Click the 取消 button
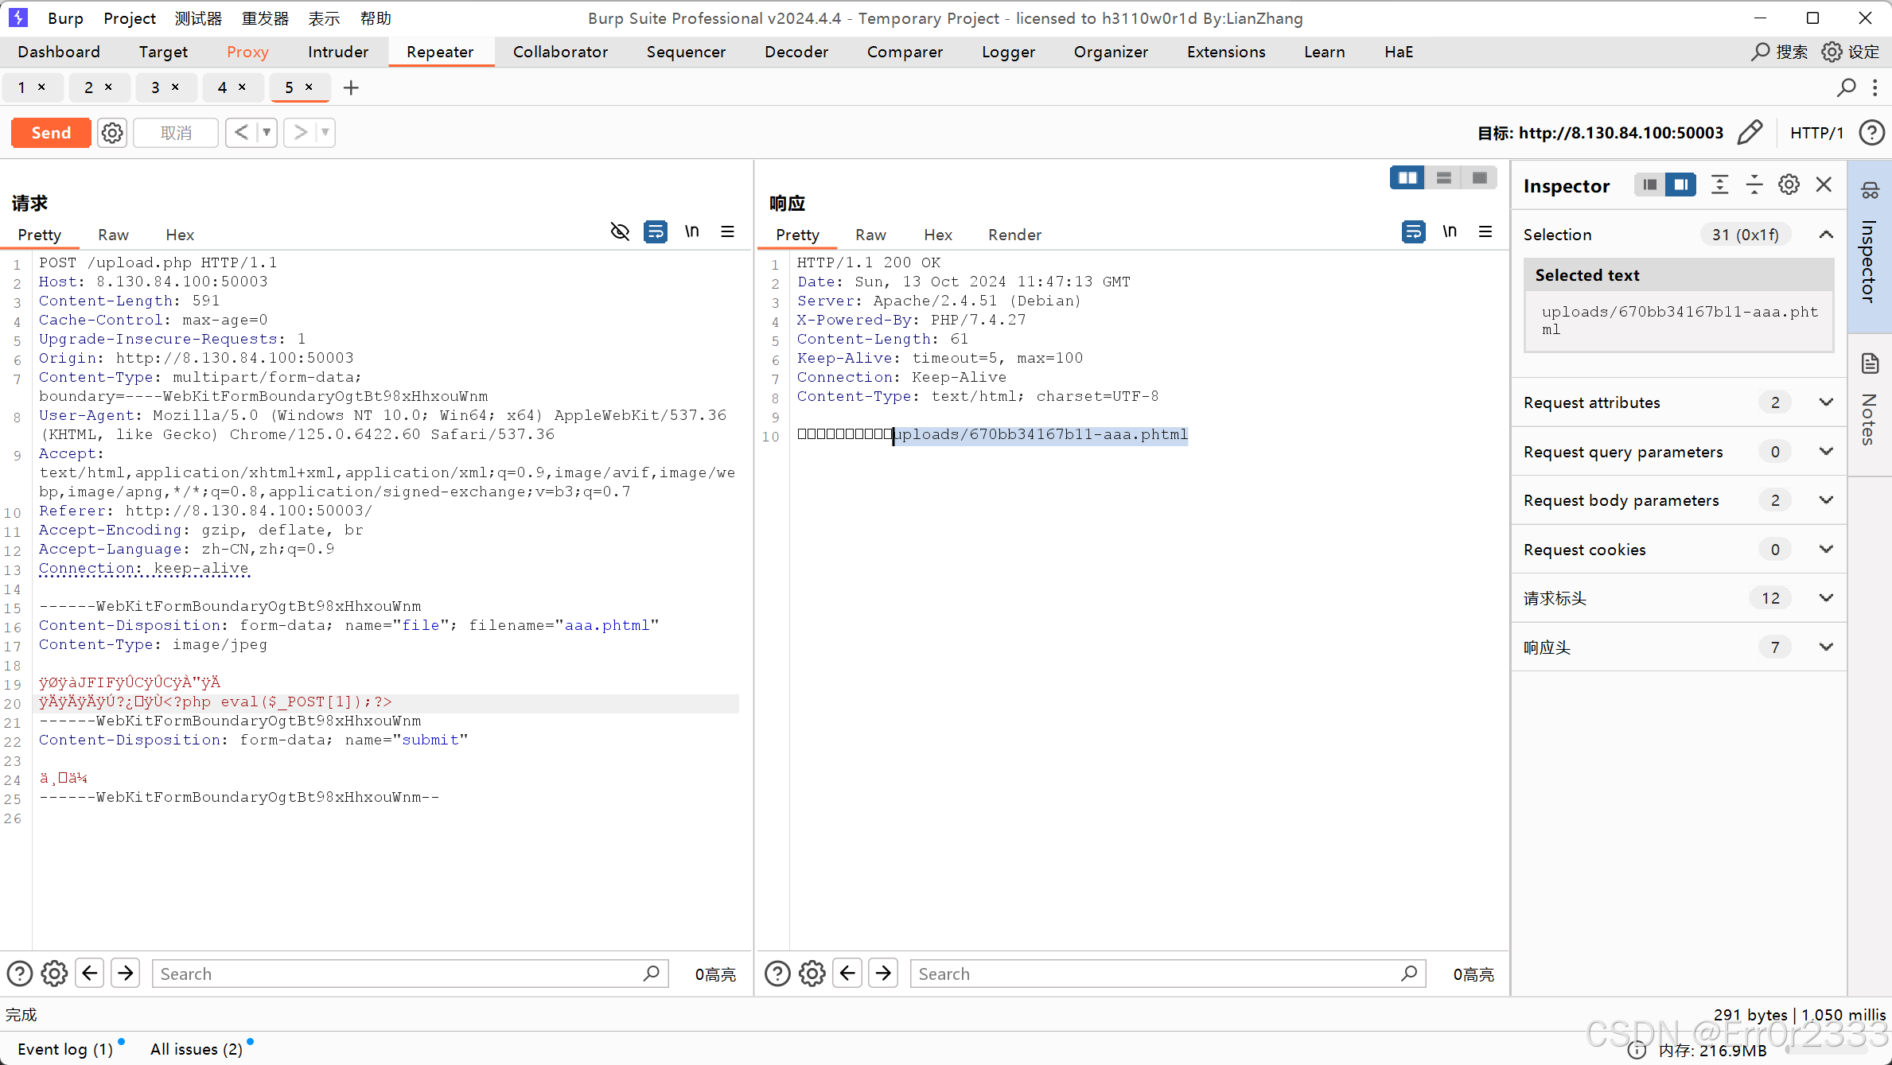The height and width of the screenshot is (1065, 1892). 175,133
